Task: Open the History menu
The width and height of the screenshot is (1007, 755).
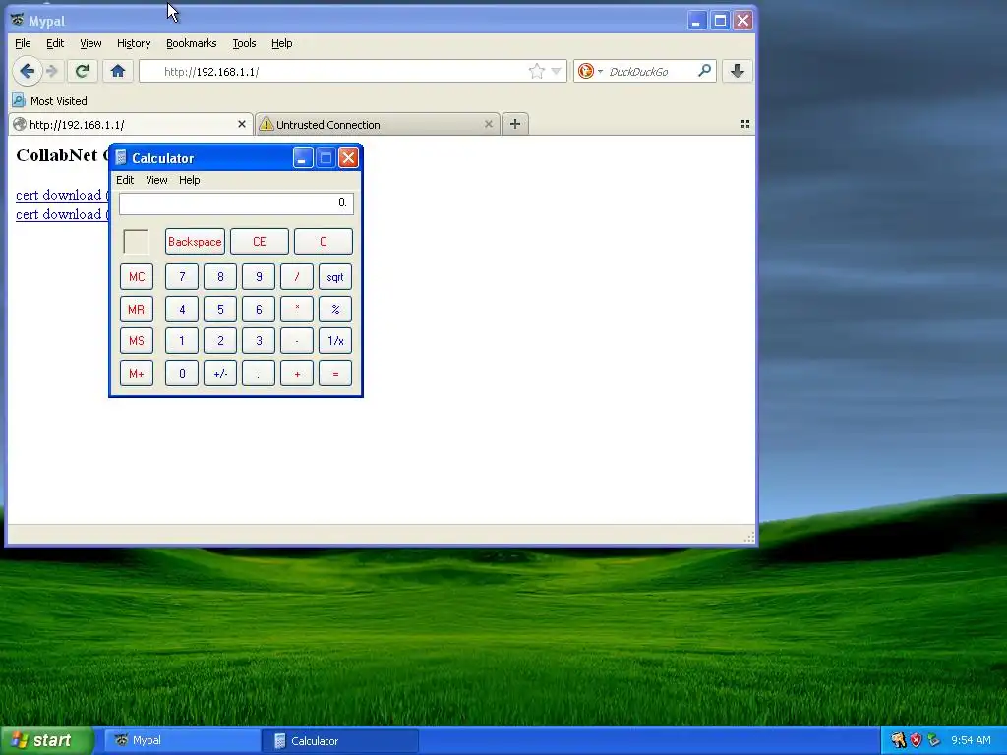Action: pos(134,43)
